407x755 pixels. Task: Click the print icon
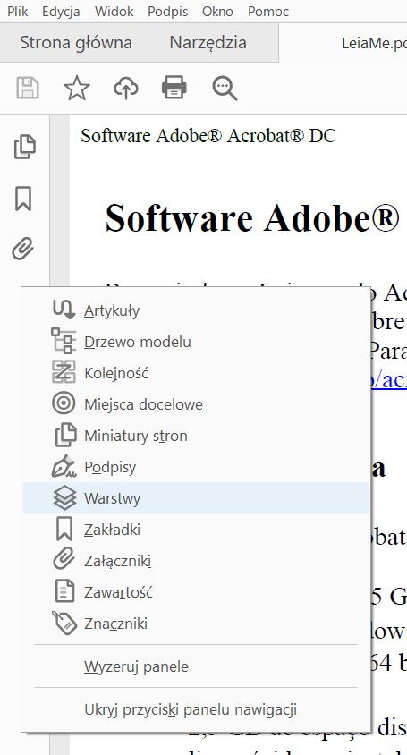click(x=174, y=89)
